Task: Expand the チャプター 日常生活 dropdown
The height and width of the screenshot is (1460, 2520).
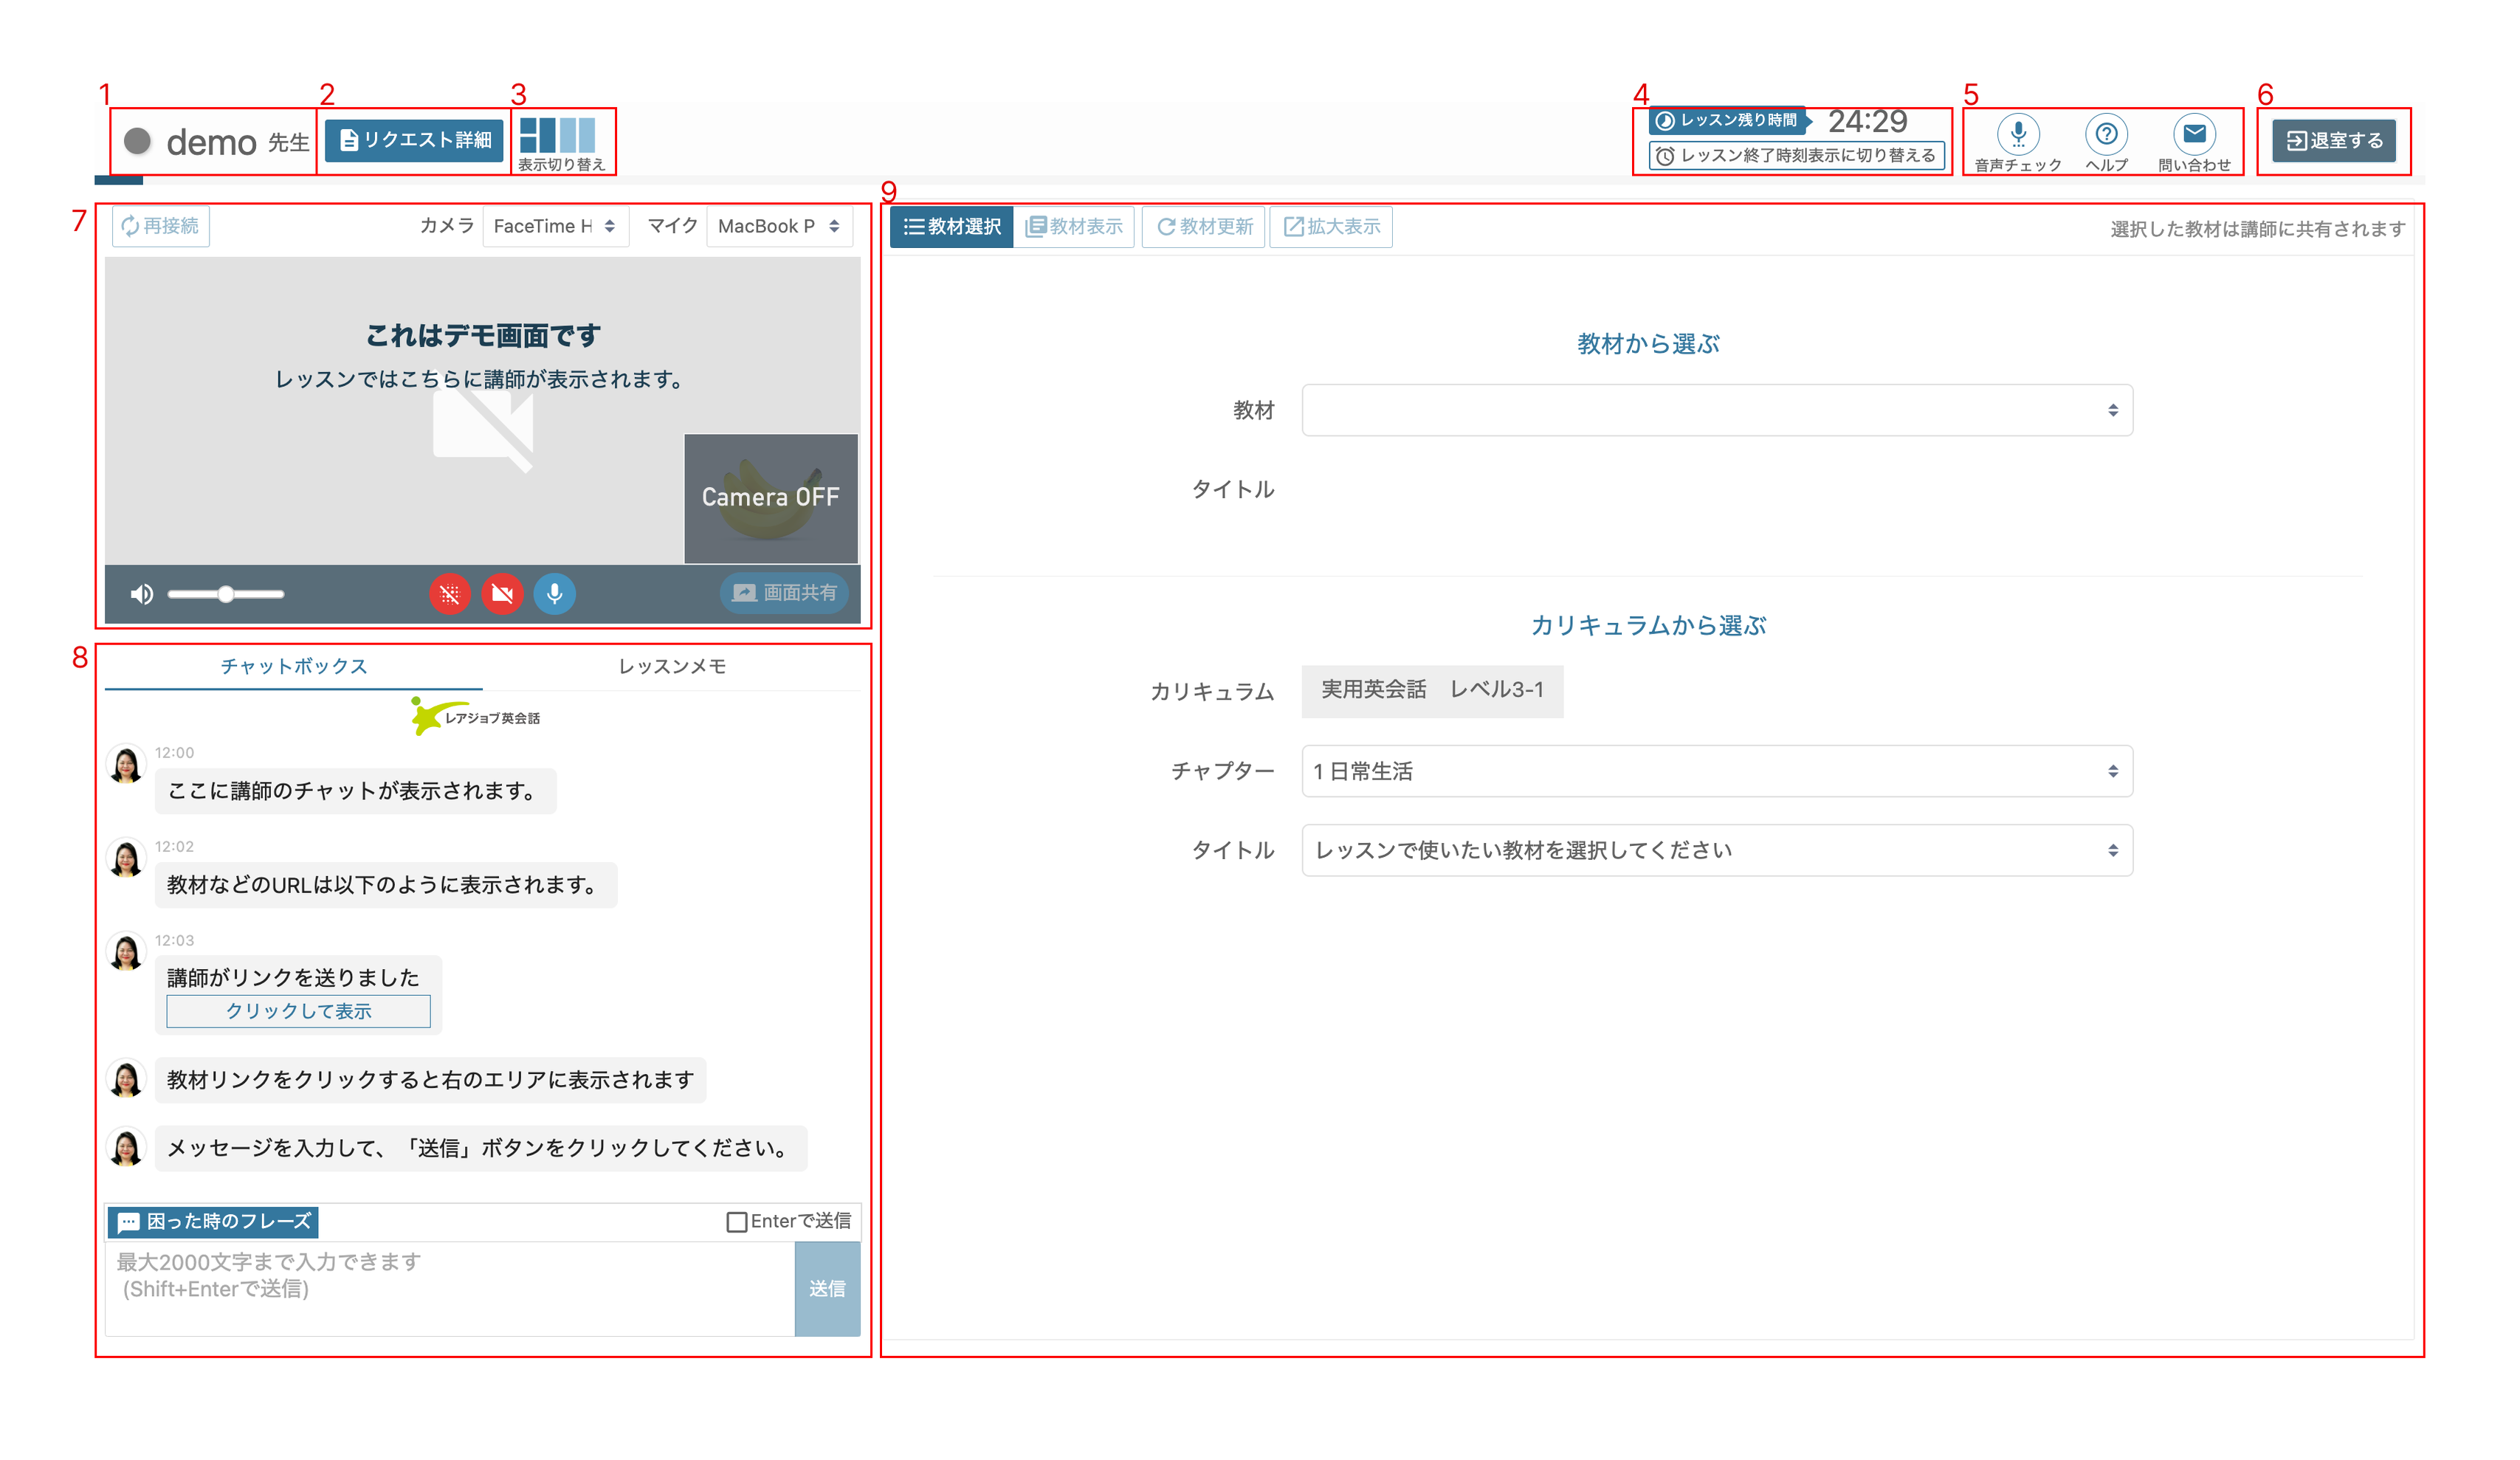Action: click(x=1716, y=771)
